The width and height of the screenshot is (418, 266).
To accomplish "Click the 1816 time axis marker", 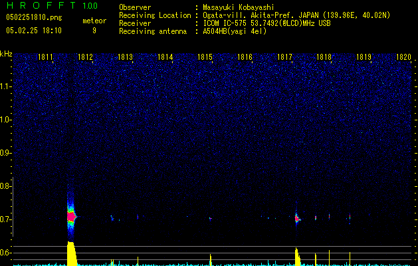I will tap(245, 57).
